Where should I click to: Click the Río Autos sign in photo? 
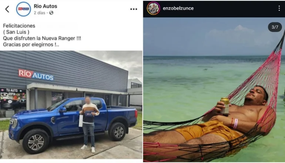(x=36, y=75)
